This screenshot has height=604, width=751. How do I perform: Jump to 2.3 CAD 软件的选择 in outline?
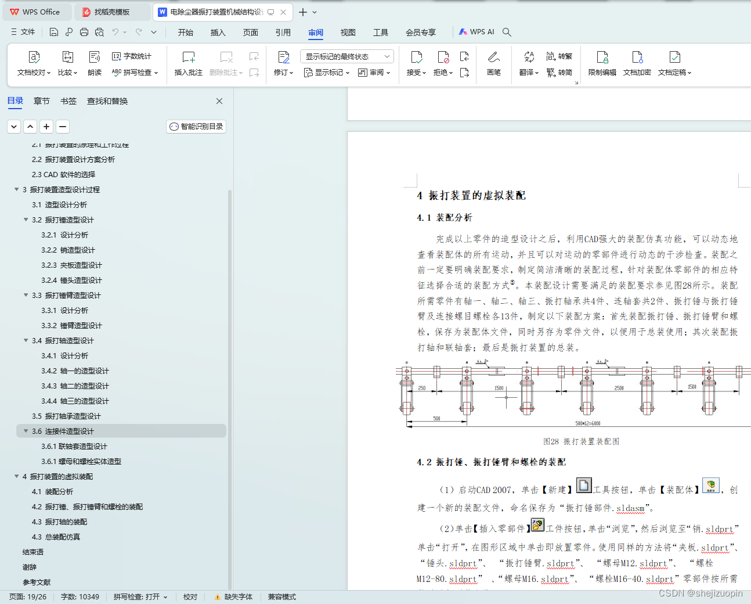coord(63,174)
